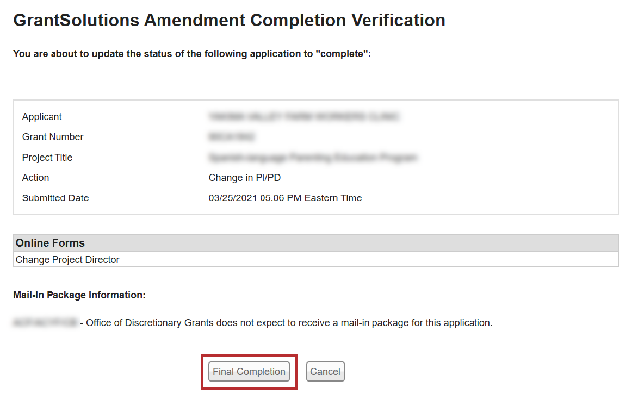Click the quoted word "complete" in the status sentence

(340, 54)
